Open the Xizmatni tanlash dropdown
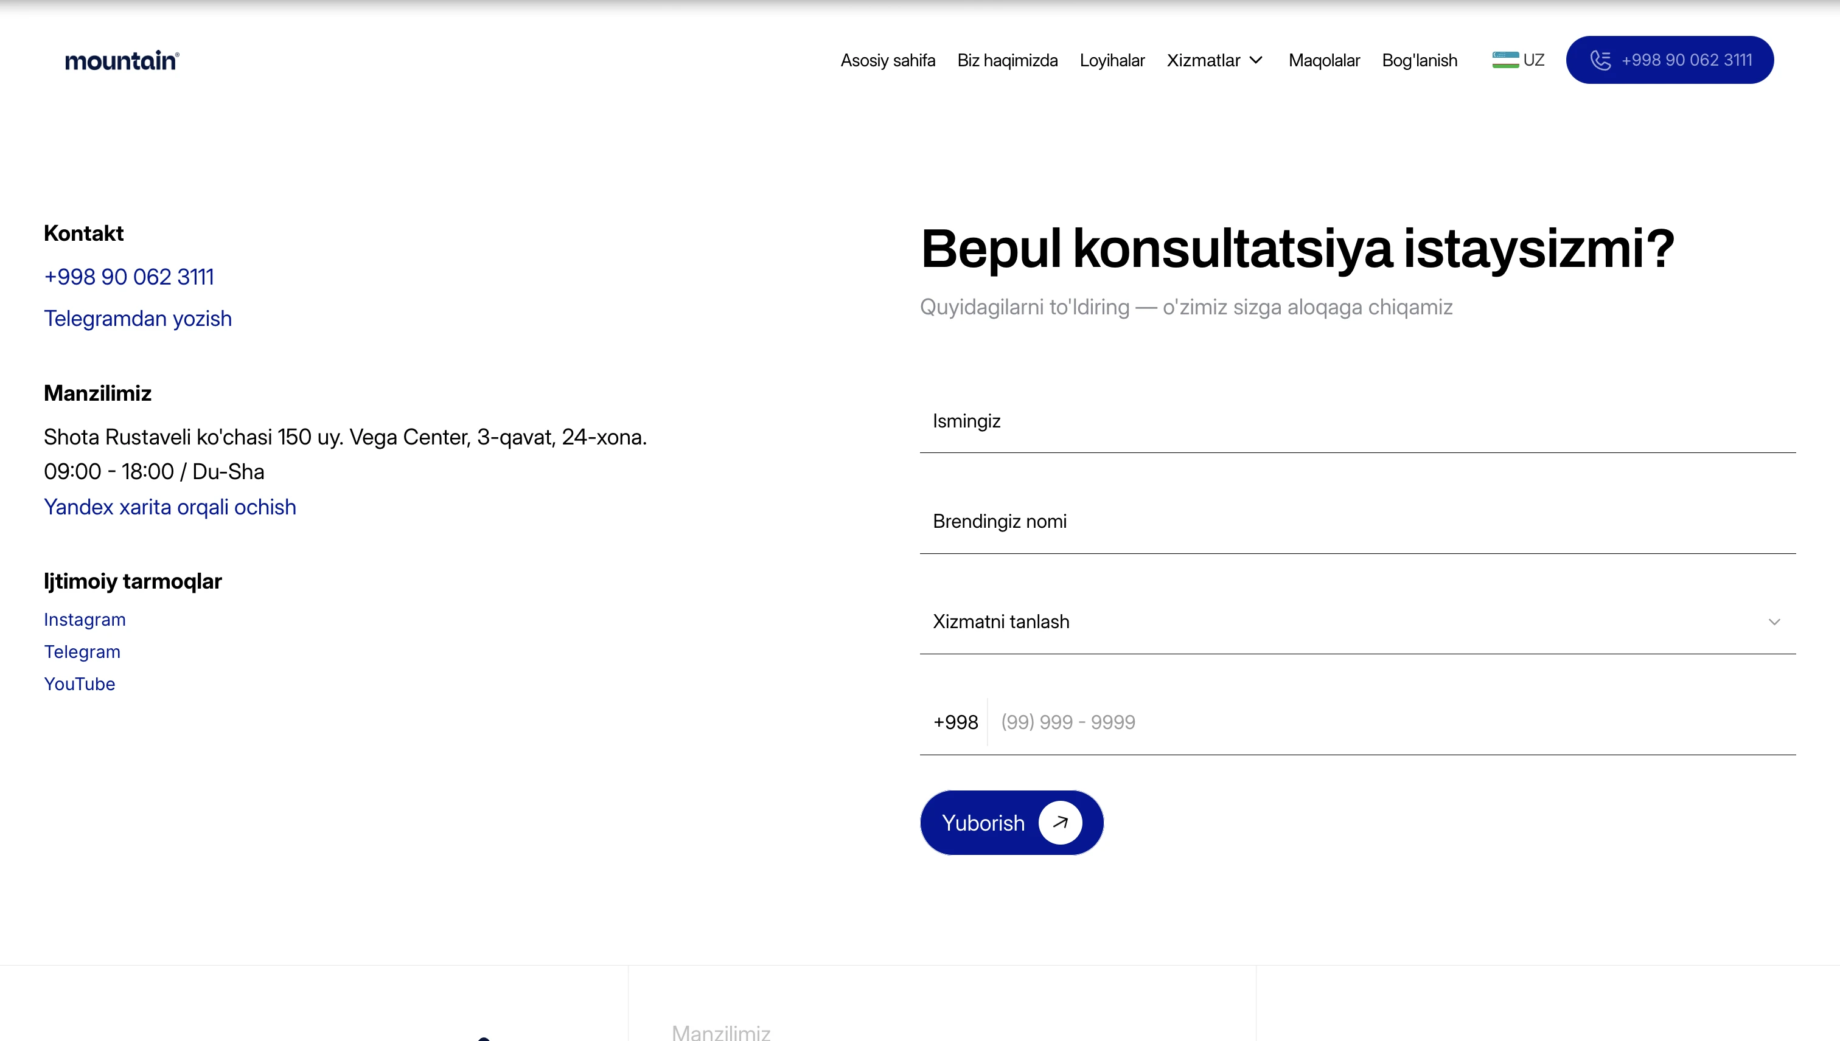Screen dimensions: 1840x1041 coord(1358,622)
